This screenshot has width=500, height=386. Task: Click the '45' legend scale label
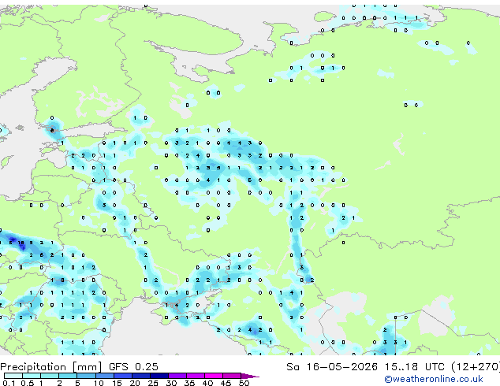point(226,383)
